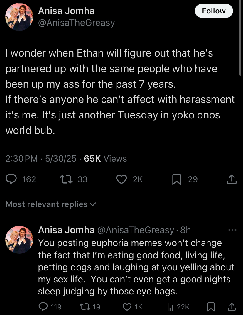Open Anisa Jomha name on the reply
243x315 pixels.
[66, 230]
